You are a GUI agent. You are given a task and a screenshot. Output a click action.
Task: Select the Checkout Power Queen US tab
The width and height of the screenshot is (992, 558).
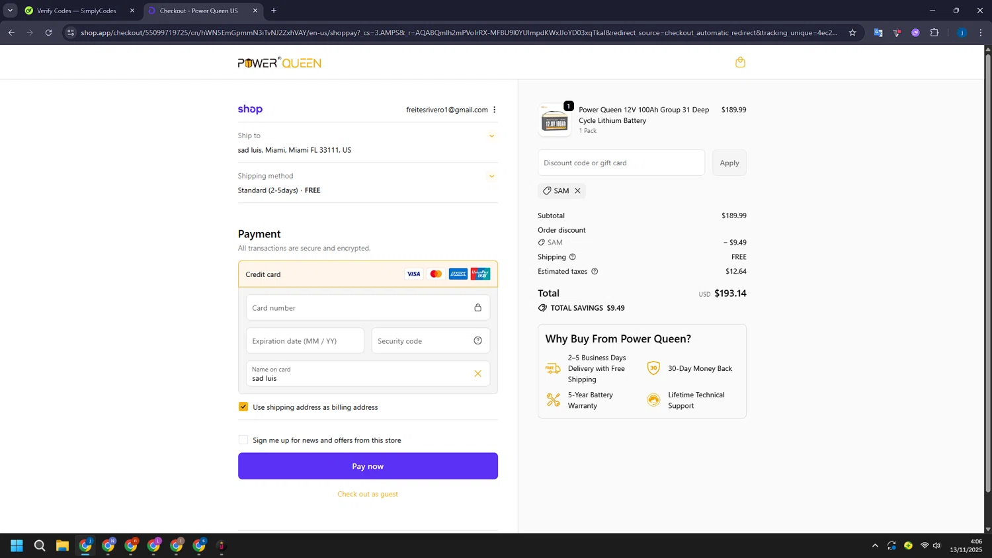(x=198, y=11)
